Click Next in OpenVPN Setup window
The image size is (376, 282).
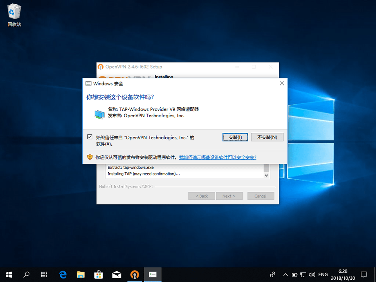point(229,196)
